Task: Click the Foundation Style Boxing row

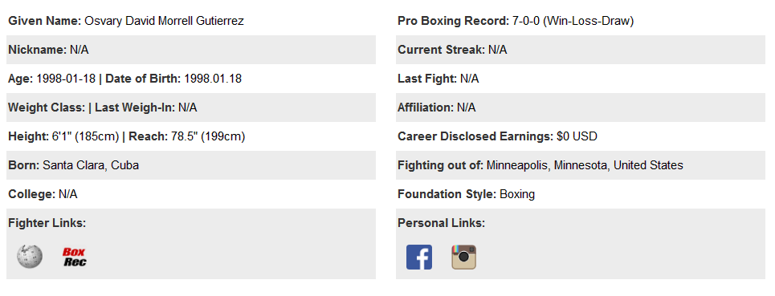Action: 581,194
